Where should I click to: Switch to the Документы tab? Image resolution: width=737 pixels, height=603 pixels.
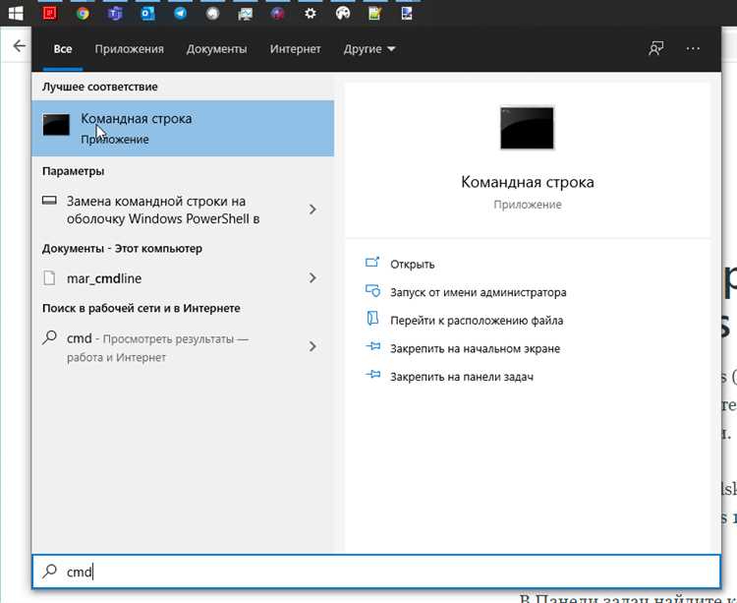coord(216,49)
